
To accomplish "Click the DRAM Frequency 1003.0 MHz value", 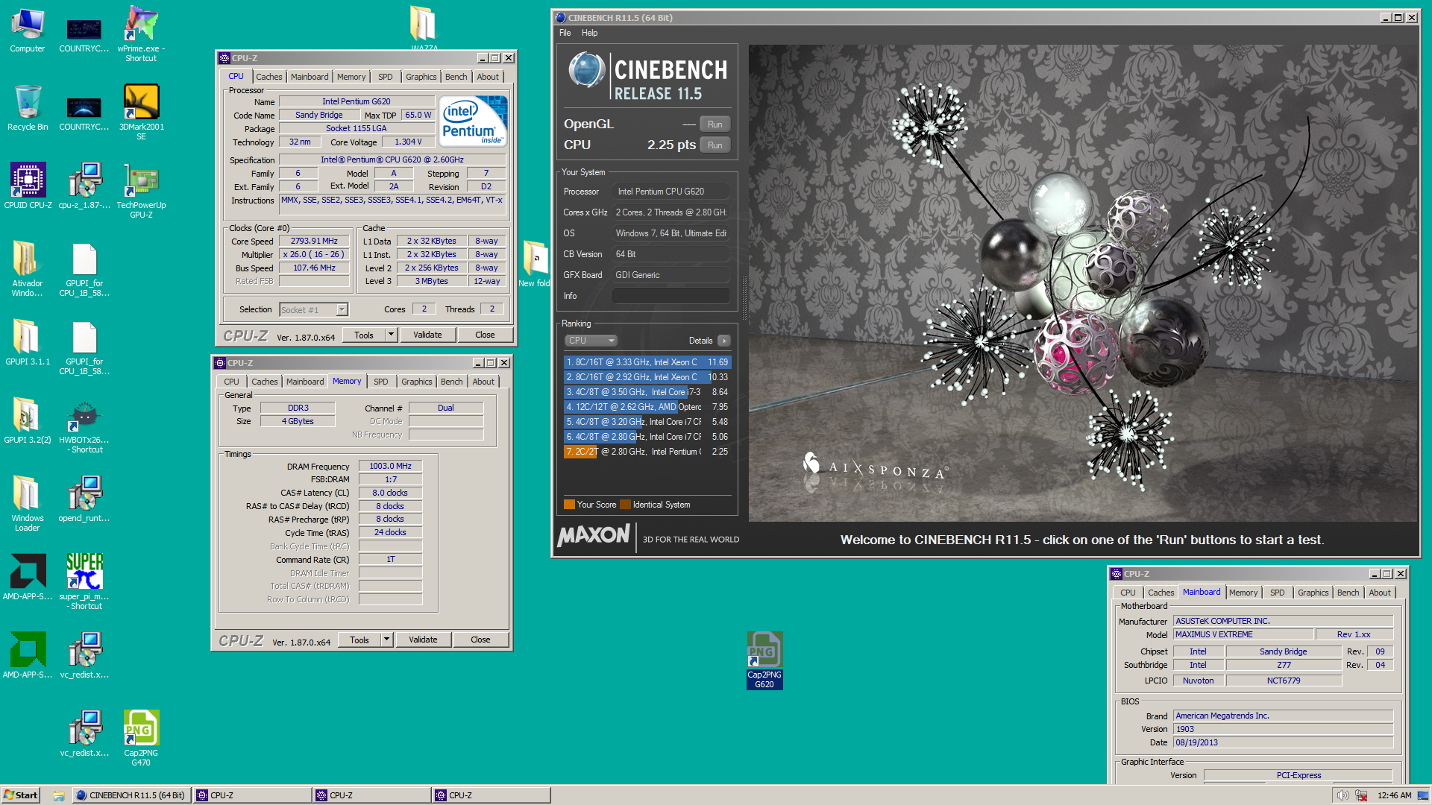I will tap(391, 466).
